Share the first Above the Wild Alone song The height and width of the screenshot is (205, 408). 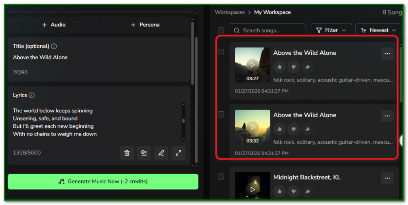tap(307, 67)
